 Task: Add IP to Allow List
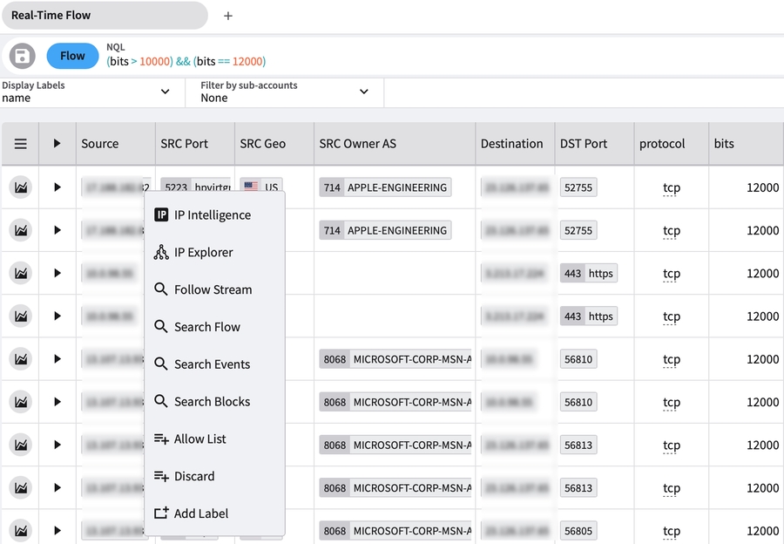pyautogui.click(x=199, y=439)
